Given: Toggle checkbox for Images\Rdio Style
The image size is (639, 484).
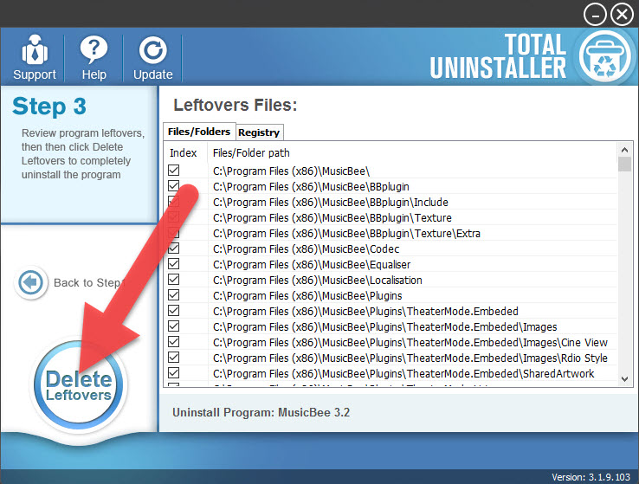Looking at the screenshot, I should coord(174,358).
